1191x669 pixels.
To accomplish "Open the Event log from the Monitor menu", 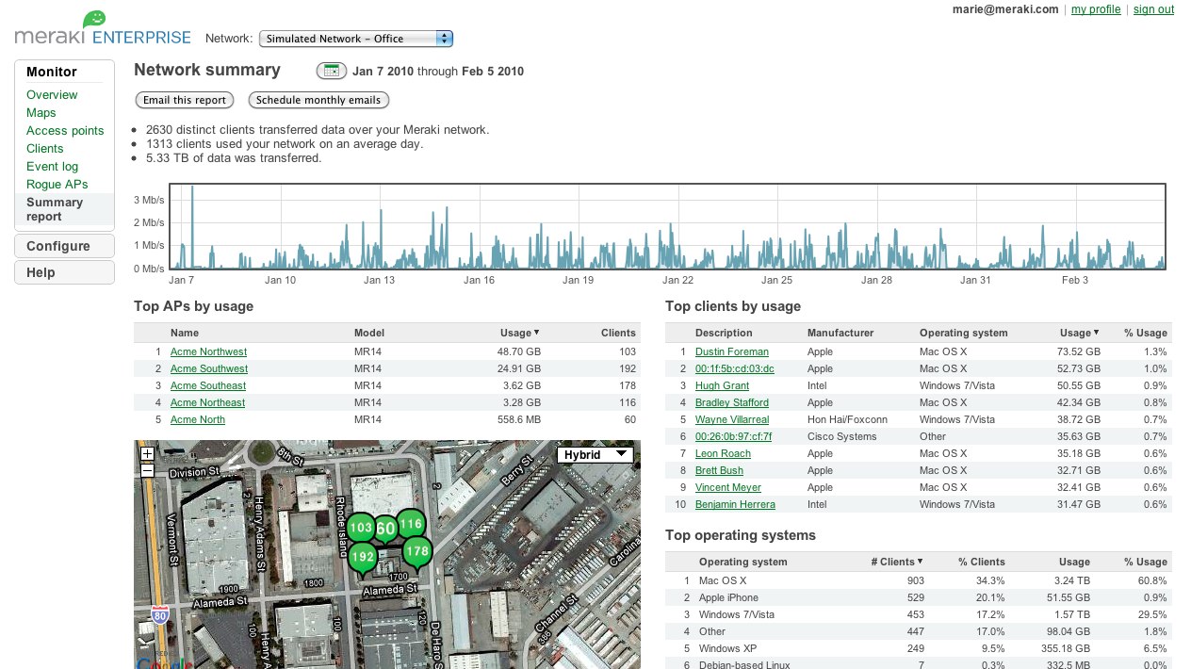I will (52, 166).
